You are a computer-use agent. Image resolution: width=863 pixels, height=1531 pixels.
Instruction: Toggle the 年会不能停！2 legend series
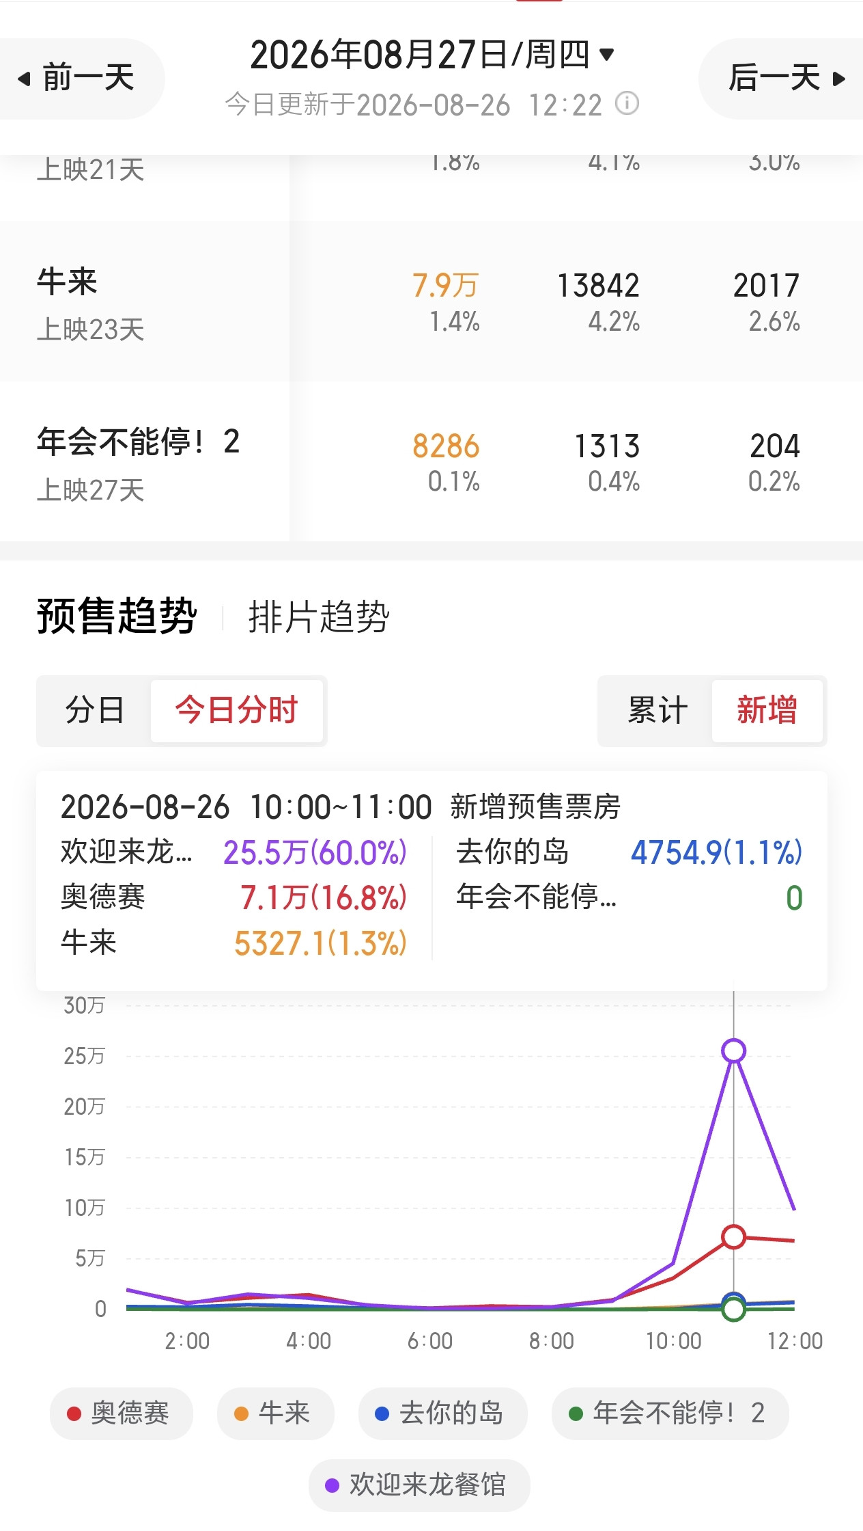670,1413
